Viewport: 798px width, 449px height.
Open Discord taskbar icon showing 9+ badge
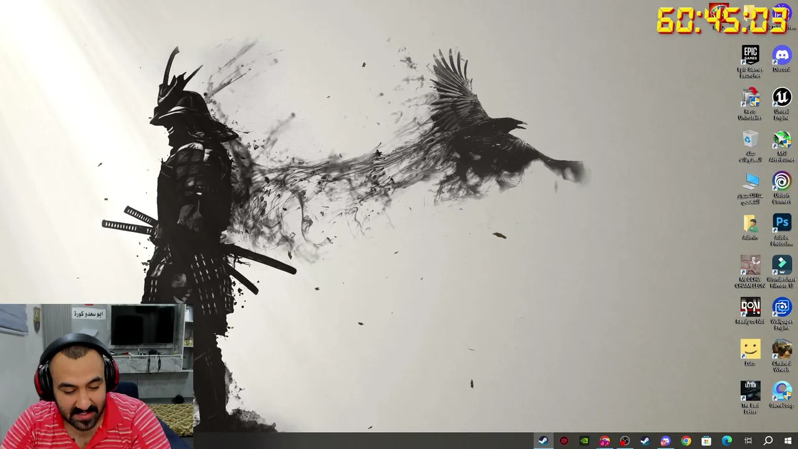(666, 441)
